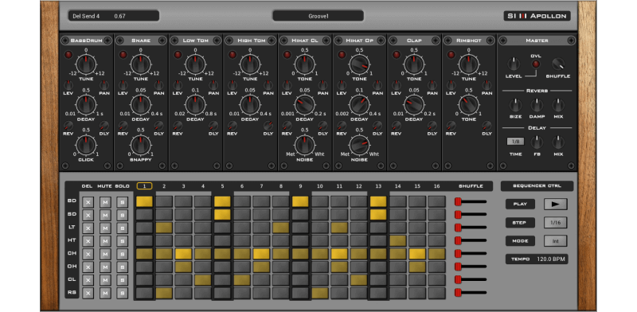This screenshot has width=637, height=312.
Task: Toggle CL row step 4
Action: point(203,280)
